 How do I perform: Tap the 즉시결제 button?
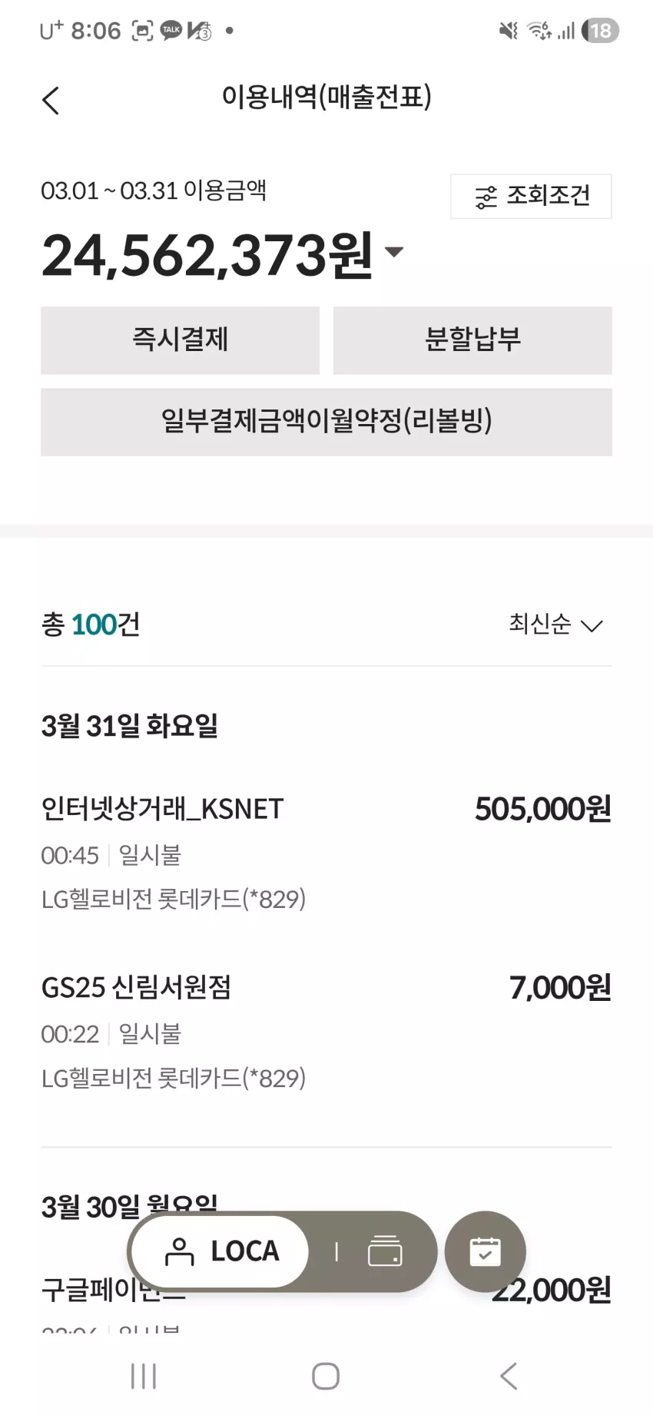tap(181, 340)
